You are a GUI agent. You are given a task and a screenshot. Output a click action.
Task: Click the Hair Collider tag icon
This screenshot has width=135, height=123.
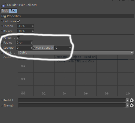click(3, 5)
